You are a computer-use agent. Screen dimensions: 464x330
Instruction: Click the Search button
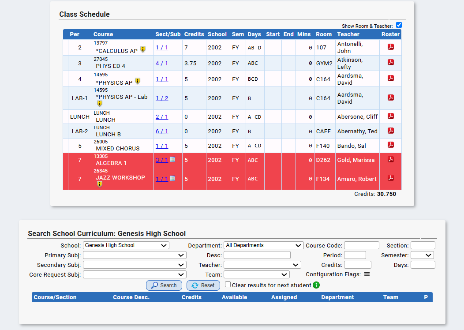(x=164, y=285)
